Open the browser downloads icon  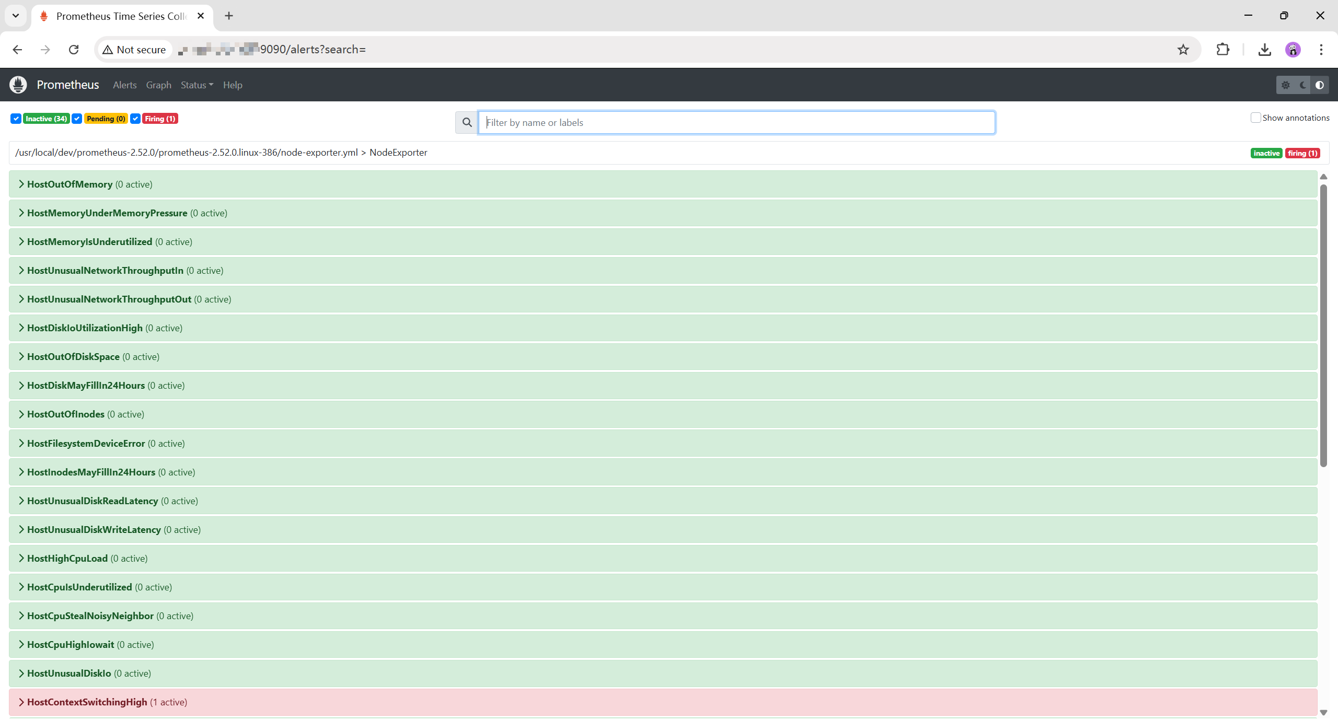tap(1264, 50)
